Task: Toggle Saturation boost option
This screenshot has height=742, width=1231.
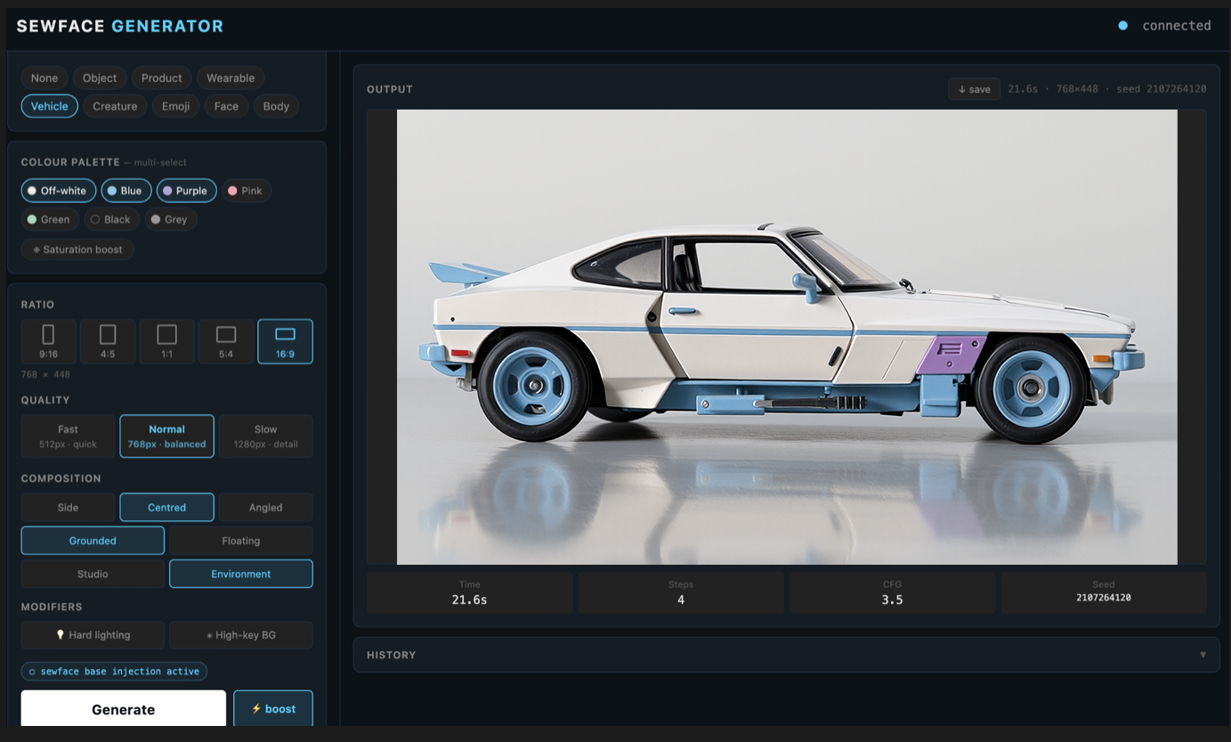Action: 77,249
